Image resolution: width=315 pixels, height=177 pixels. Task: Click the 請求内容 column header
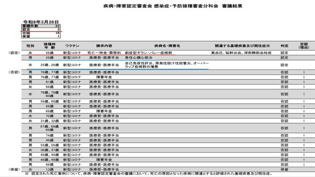coord(104,46)
